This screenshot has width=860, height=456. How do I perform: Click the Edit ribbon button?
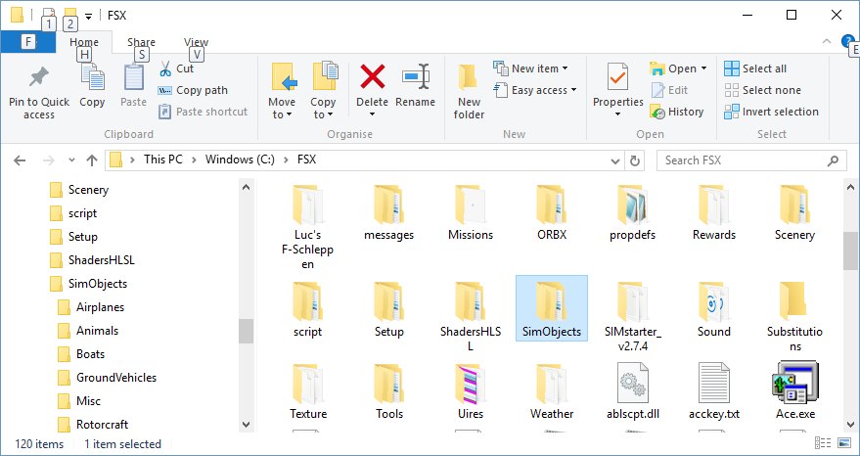pyautogui.click(x=669, y=90)
